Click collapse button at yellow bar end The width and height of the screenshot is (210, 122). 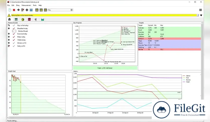click(198, 15)
